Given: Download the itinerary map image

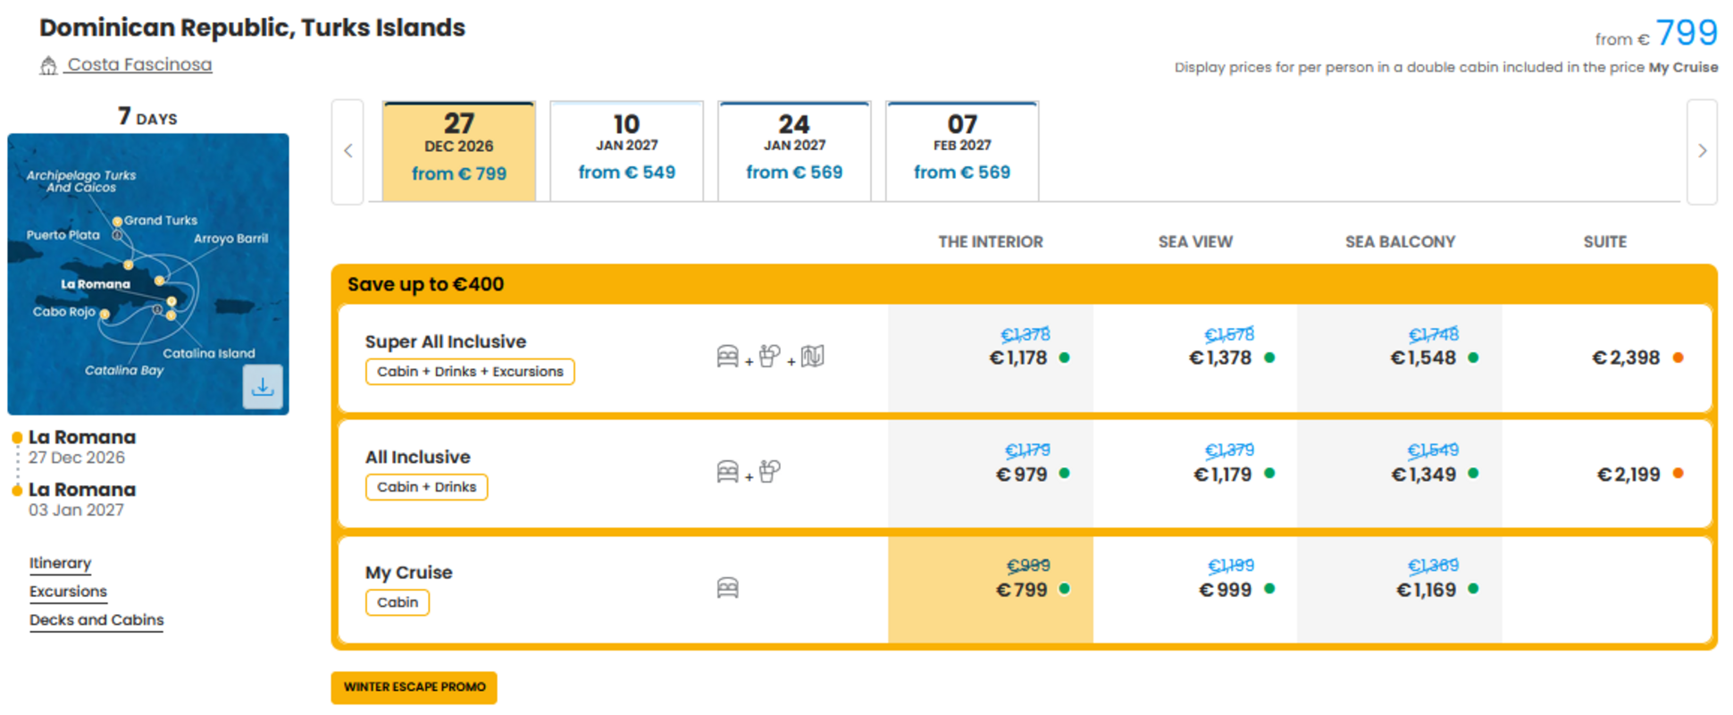Looking at the screenshot, I should (x=263, y=386).
